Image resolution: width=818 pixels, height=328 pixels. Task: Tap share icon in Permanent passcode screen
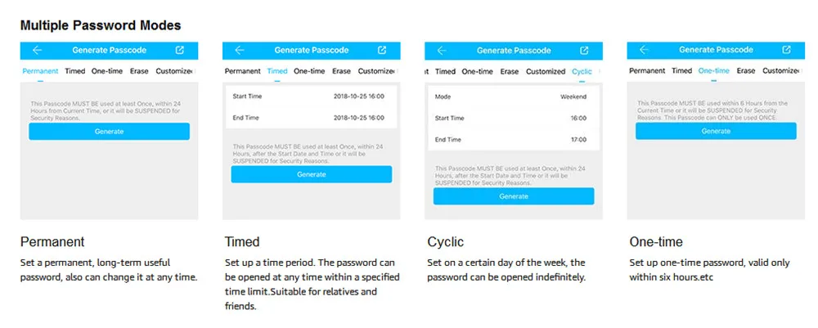[180, 51]
